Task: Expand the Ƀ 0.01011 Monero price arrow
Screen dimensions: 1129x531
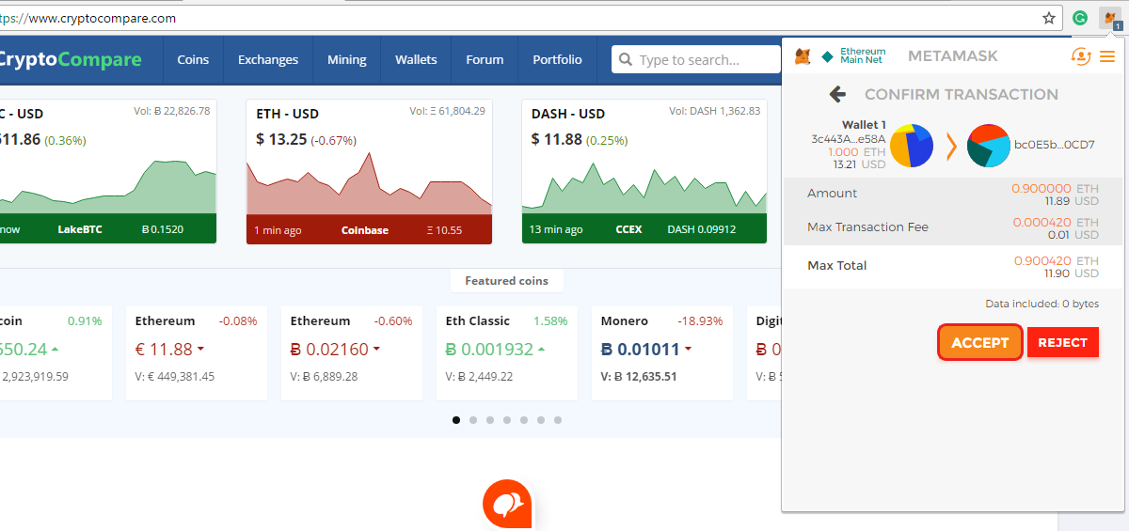Action: (689, 350)
